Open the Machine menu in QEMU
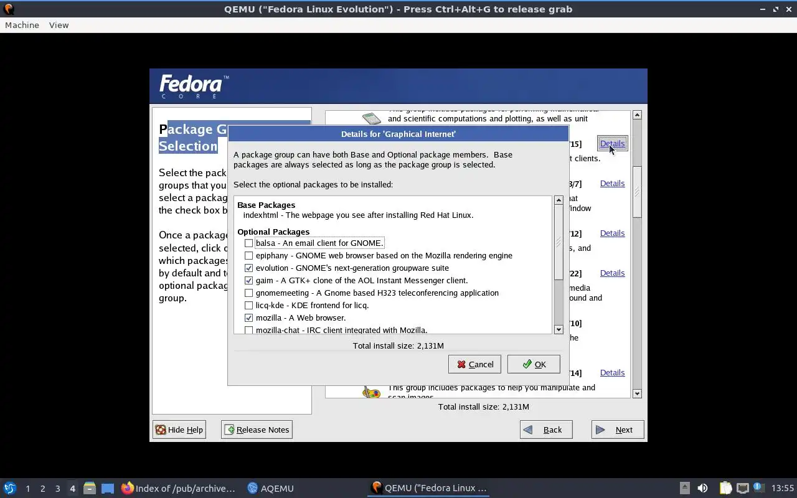 22,25
